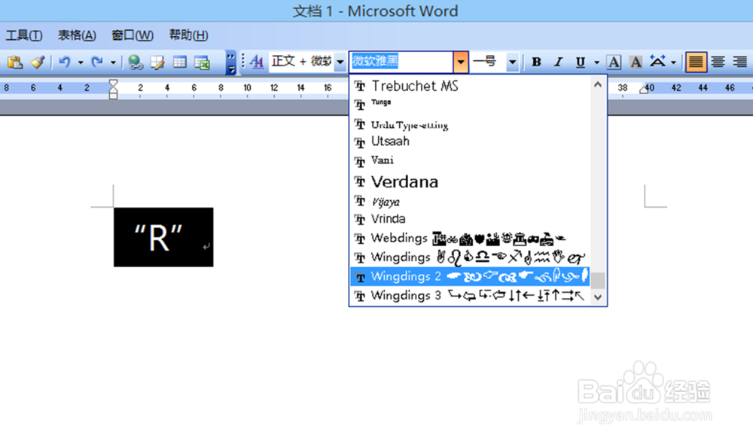
Task: Choose the Wingdings 3 font
Action: [x=470, y=296]
